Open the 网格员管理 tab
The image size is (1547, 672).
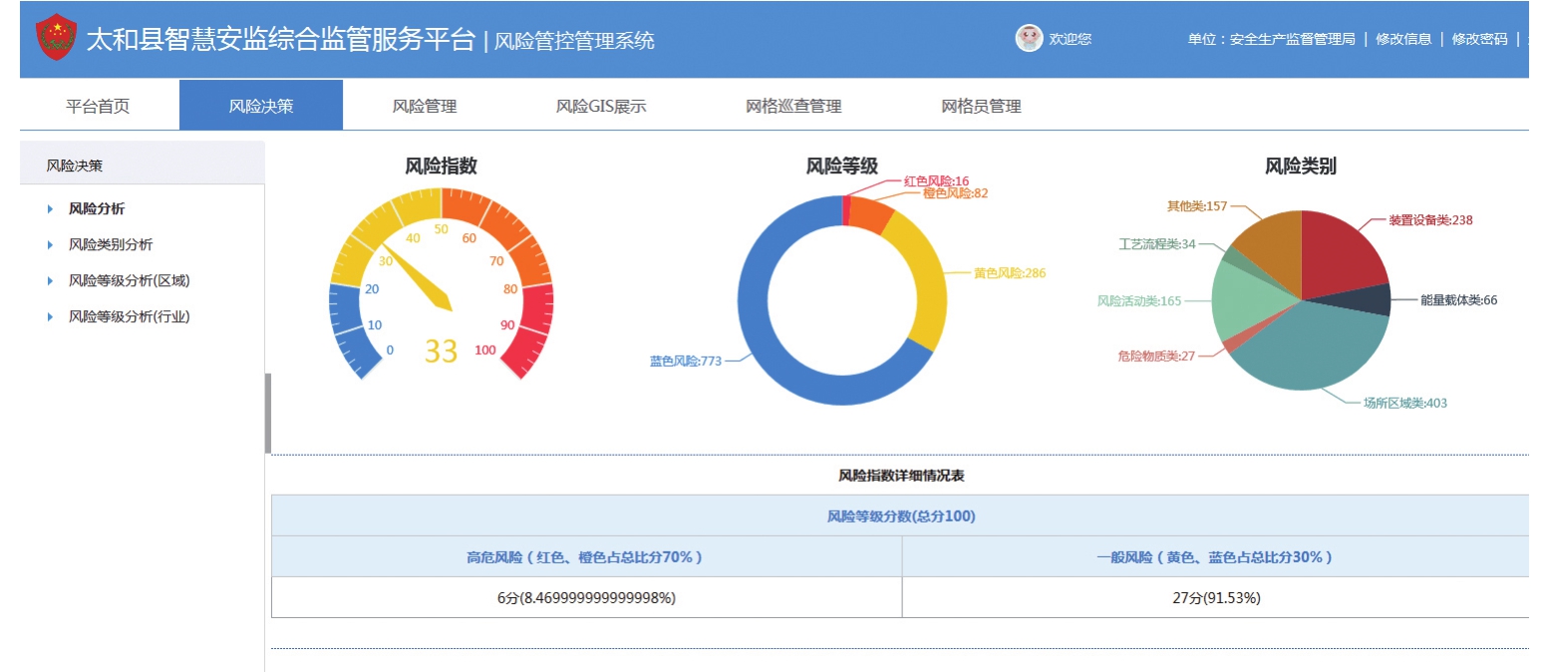[x=981, y=106]
